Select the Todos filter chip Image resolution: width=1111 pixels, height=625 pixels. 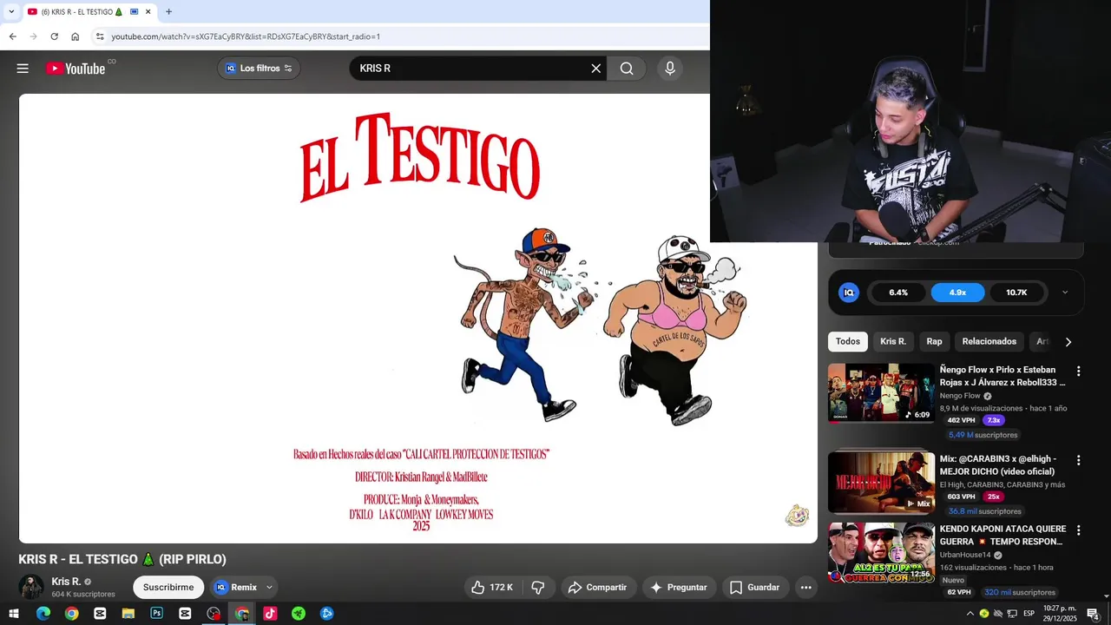tap(848, 342)
